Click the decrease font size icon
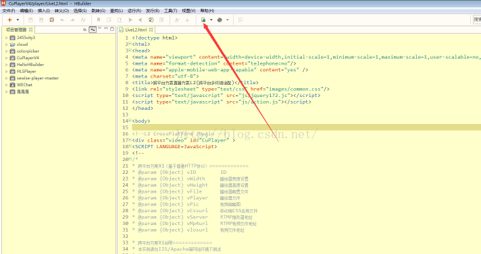Screen dimensions: 481x254 [187, 20]
